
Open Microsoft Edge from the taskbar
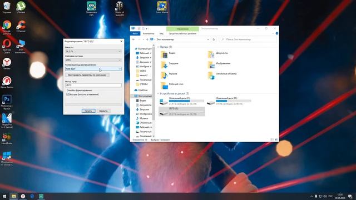tap(32, 196)
